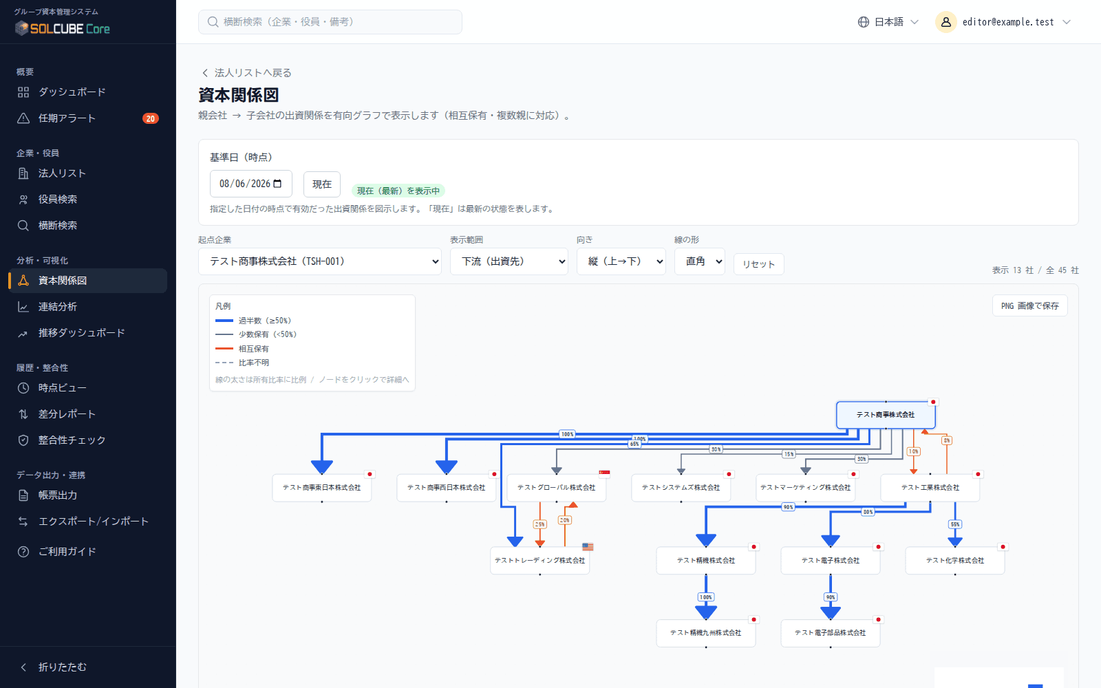Select the テスト工業株式会社 node
Viewport: 1101px width, 688px height.
click(930, 488)
